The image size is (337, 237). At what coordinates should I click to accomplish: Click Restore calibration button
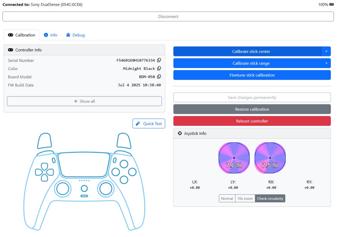[x=252, y=109]
